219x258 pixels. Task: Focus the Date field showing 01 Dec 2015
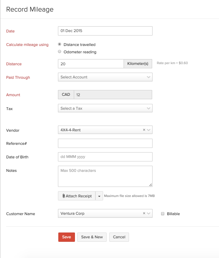coord(105,31)
